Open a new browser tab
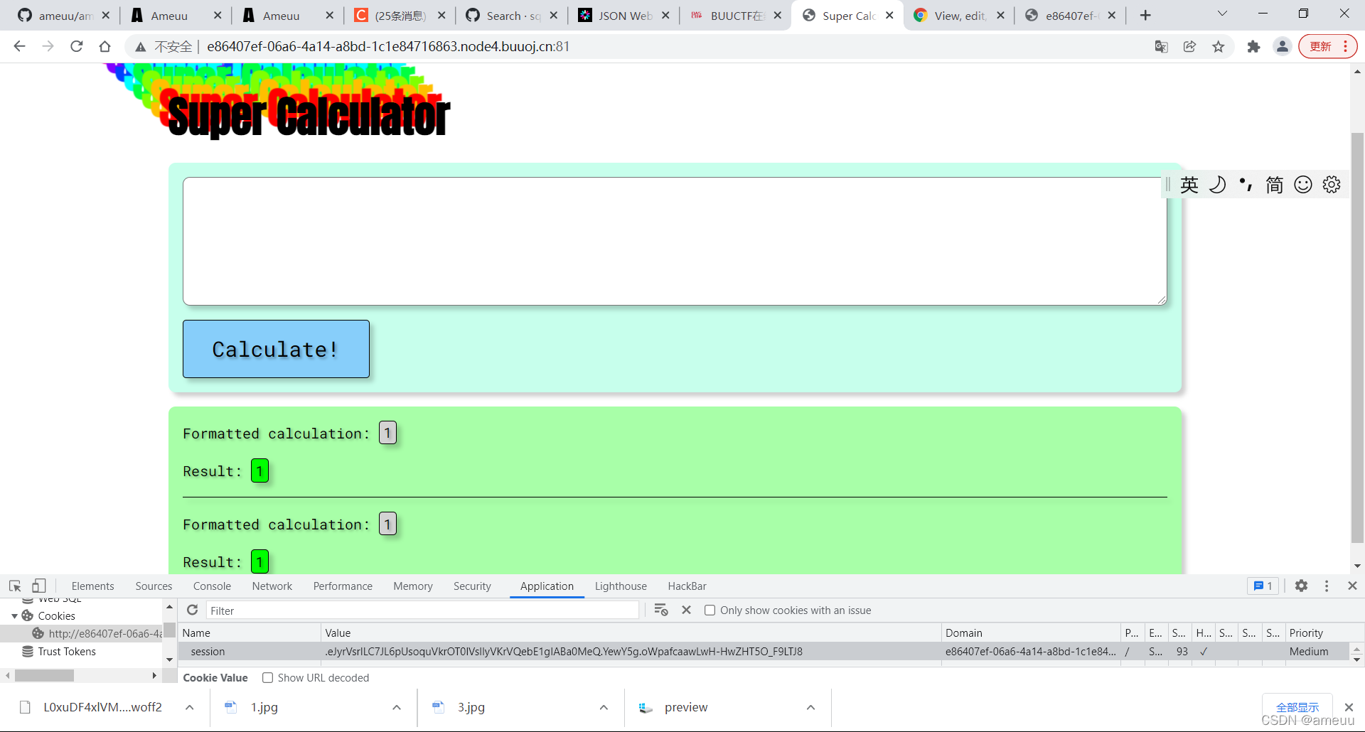Viewport: 1365px width, 732px height. point(1145,16)
